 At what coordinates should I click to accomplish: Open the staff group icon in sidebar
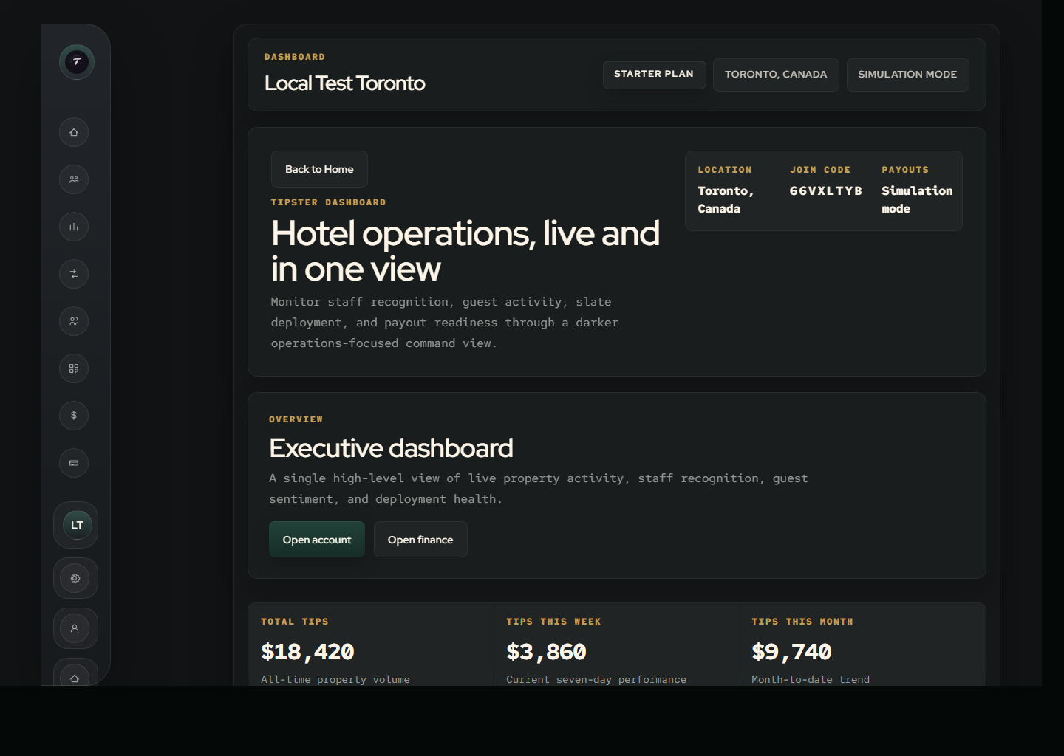(74, 179)
